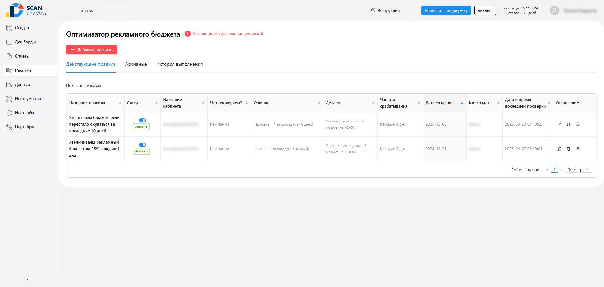Click the Активно badge of Увеличиваем рекламный бюджет rule
The height and width of the screenshot is (287, 604).
pyautogui.click(x=141, y=151)
